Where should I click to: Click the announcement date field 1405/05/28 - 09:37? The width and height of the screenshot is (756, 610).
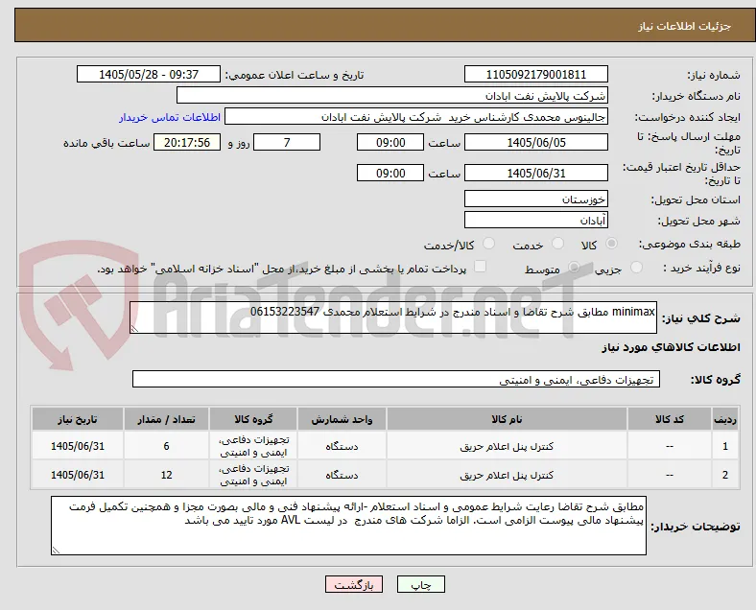[x=149, y=74]
